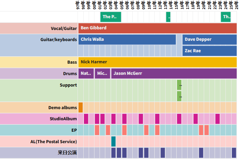Select the teal Postal Service album marker
Image resolution: width=239 pixels, height=159 pixels.
coord(113,141)
